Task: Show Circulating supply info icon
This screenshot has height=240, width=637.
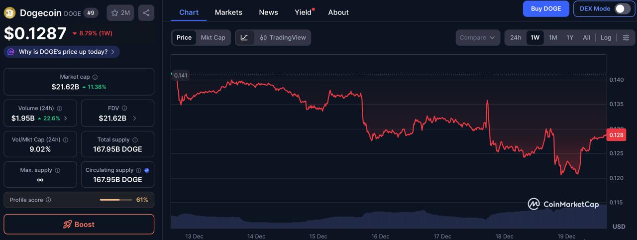Action: pos(139,170)
